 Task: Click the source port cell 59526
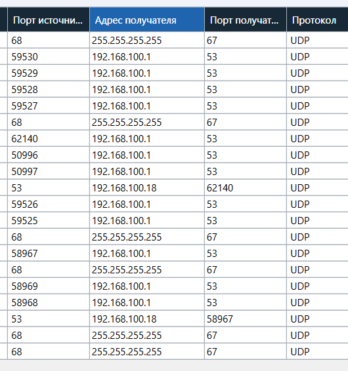[49, 205]
